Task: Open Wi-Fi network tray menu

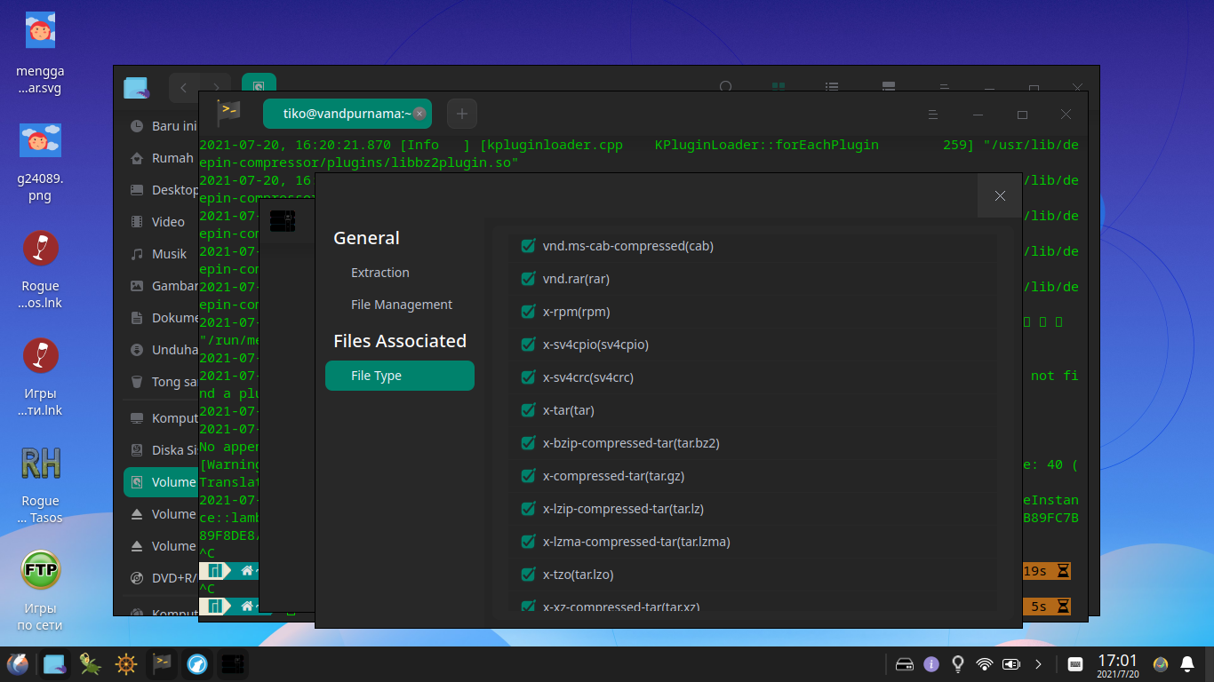Action: (x=985, y=664)
